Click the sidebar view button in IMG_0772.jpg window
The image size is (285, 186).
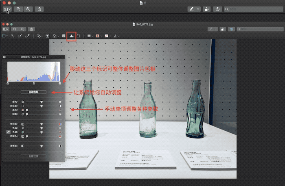6,29
